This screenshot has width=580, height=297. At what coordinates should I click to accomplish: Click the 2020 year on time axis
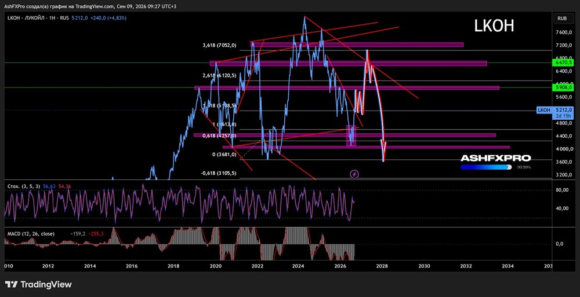tap(215, 266)
